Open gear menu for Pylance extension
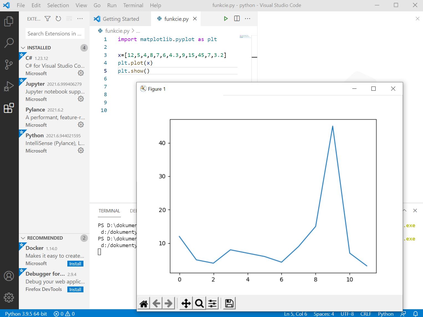The width and height of the screenshot is (423, 317). click(81, 125)
